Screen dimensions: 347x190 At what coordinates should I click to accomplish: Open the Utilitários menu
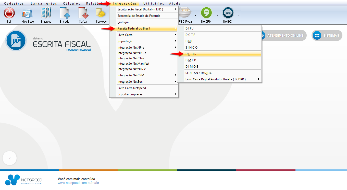coord(154,4)
